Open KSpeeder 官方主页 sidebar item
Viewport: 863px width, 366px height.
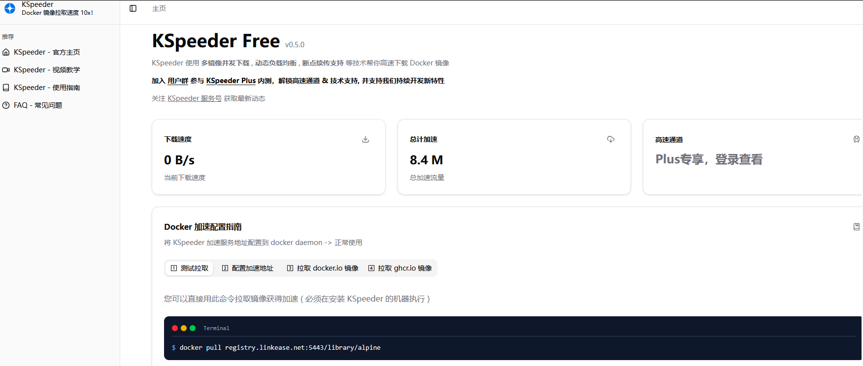(46, 52)
